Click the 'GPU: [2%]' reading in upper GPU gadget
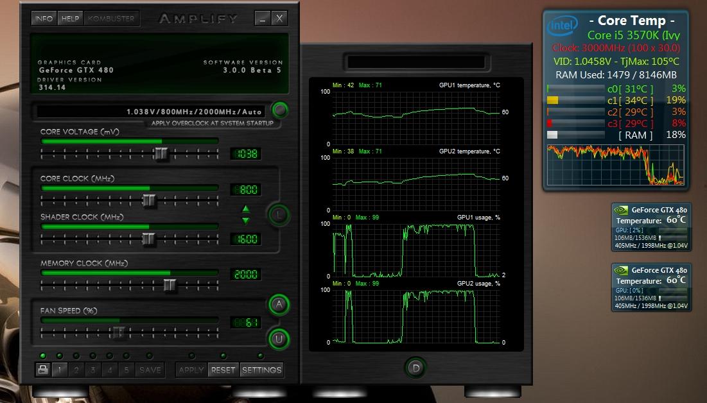Viewport: 707px width, 403px height. (629, 230)
